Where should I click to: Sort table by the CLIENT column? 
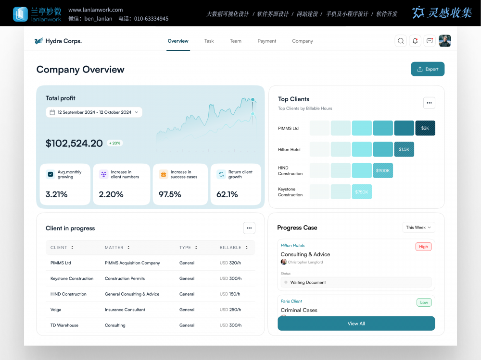coord(72,248)
